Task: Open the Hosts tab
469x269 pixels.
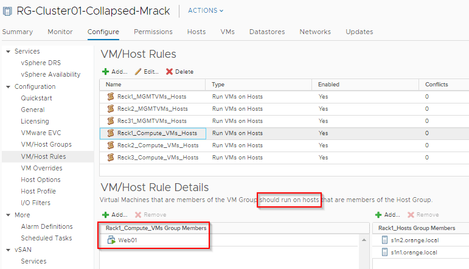Action: (196, 32)
